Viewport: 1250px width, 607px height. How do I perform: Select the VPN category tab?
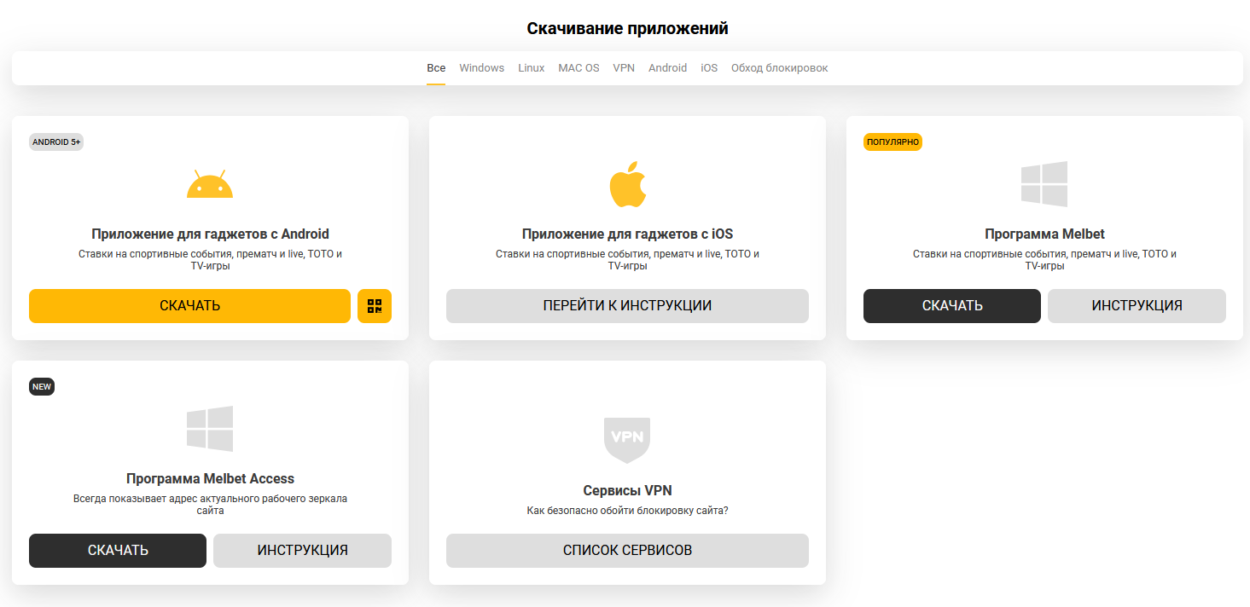pos(624,67)
